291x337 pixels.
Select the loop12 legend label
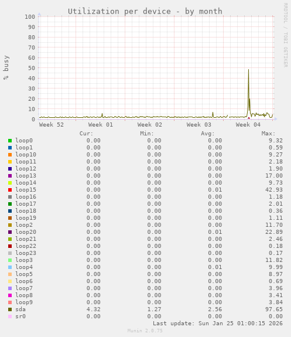pos(26,169)
